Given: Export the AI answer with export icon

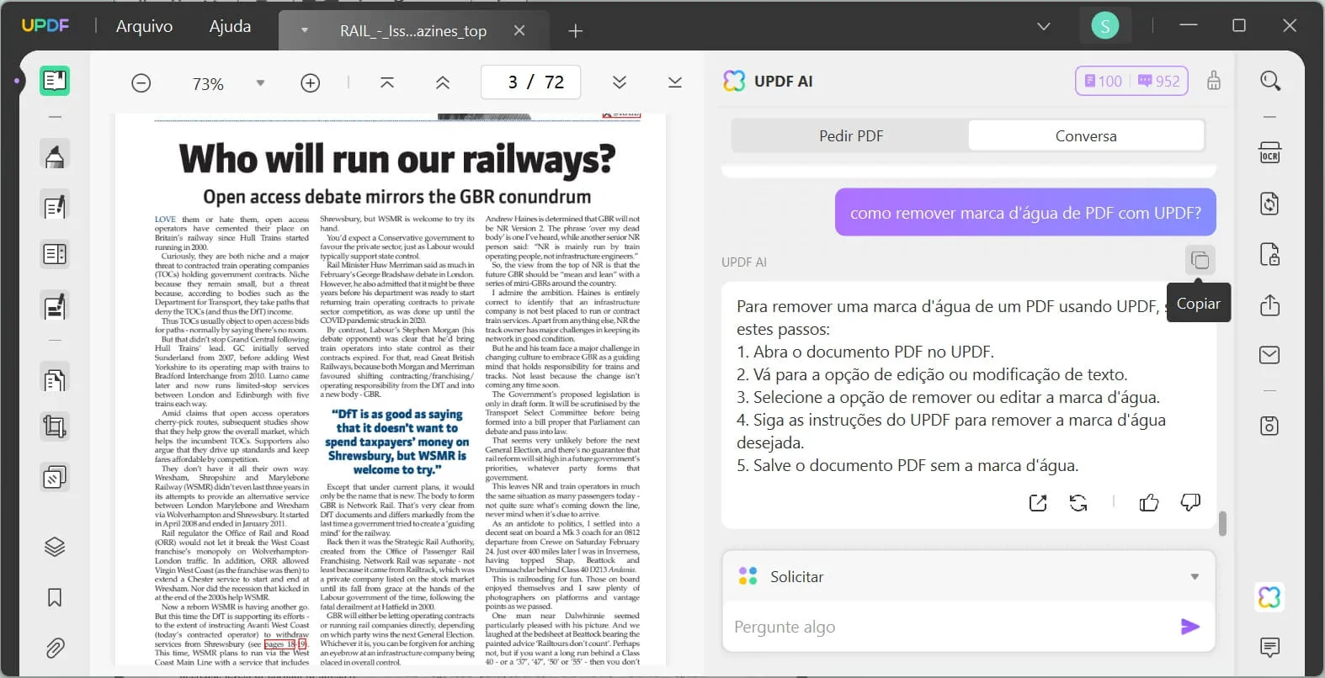Looking at the screenshot, I should 1038,503.
